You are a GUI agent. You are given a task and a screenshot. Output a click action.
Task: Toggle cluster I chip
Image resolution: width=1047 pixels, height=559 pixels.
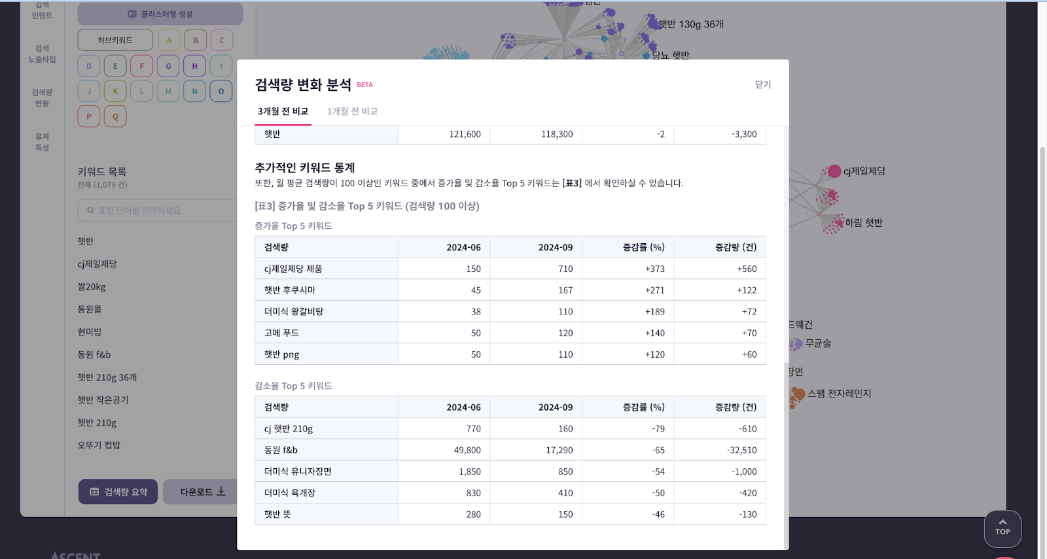coord(221,66)
